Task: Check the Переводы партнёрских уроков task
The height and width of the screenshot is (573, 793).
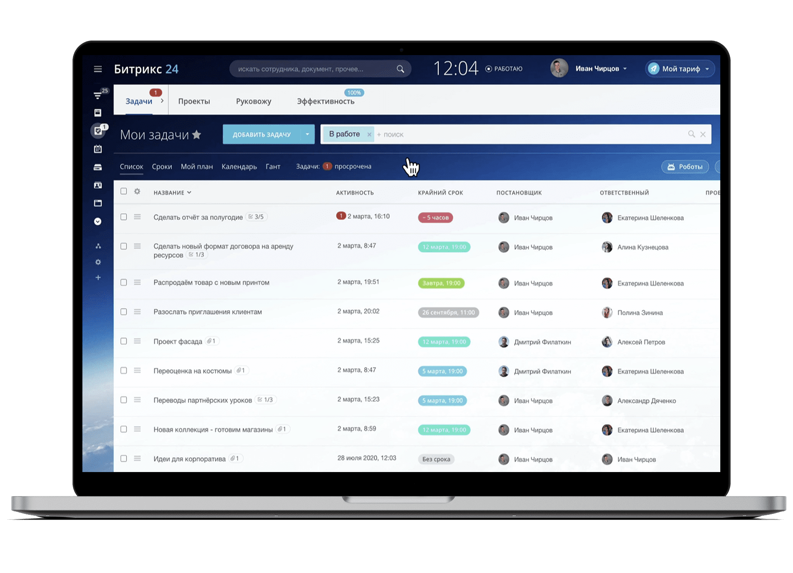Action: (124, 400)
